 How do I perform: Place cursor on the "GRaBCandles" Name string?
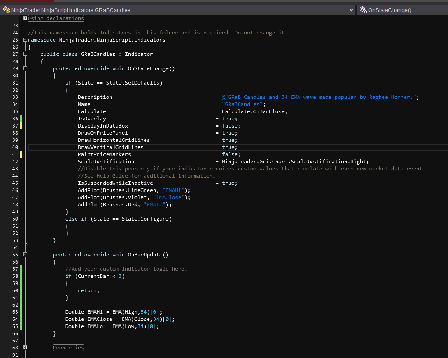pos(242,104)
